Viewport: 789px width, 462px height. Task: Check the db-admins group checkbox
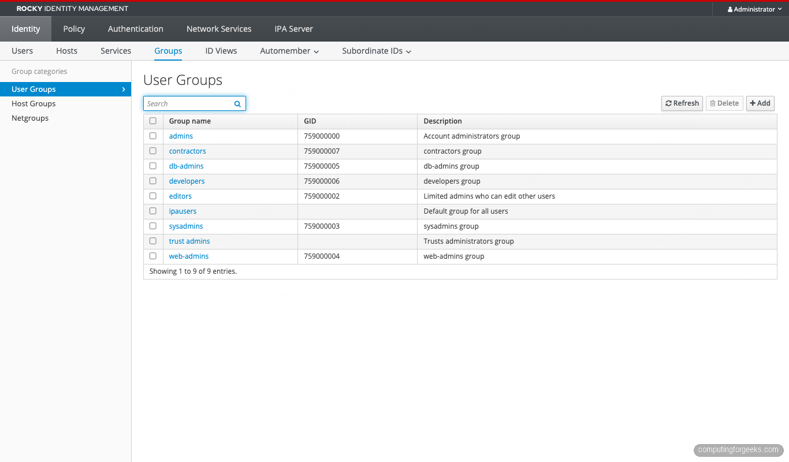[153, 166]
